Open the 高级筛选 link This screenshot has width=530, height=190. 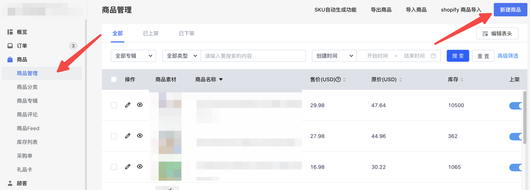(508, 56)
